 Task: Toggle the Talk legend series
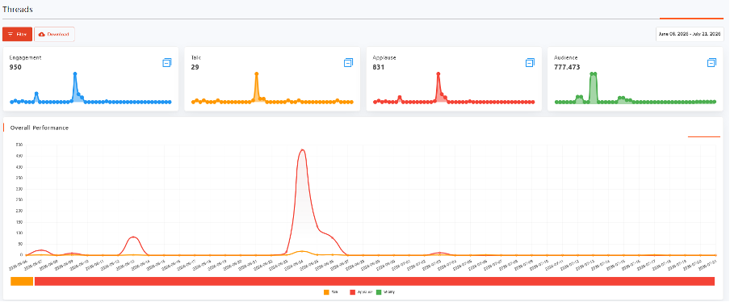330,292
